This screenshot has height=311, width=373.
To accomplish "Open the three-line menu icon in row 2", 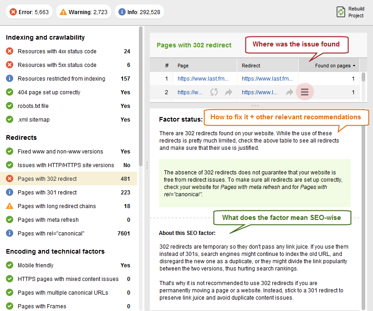I will click(305, 92).
